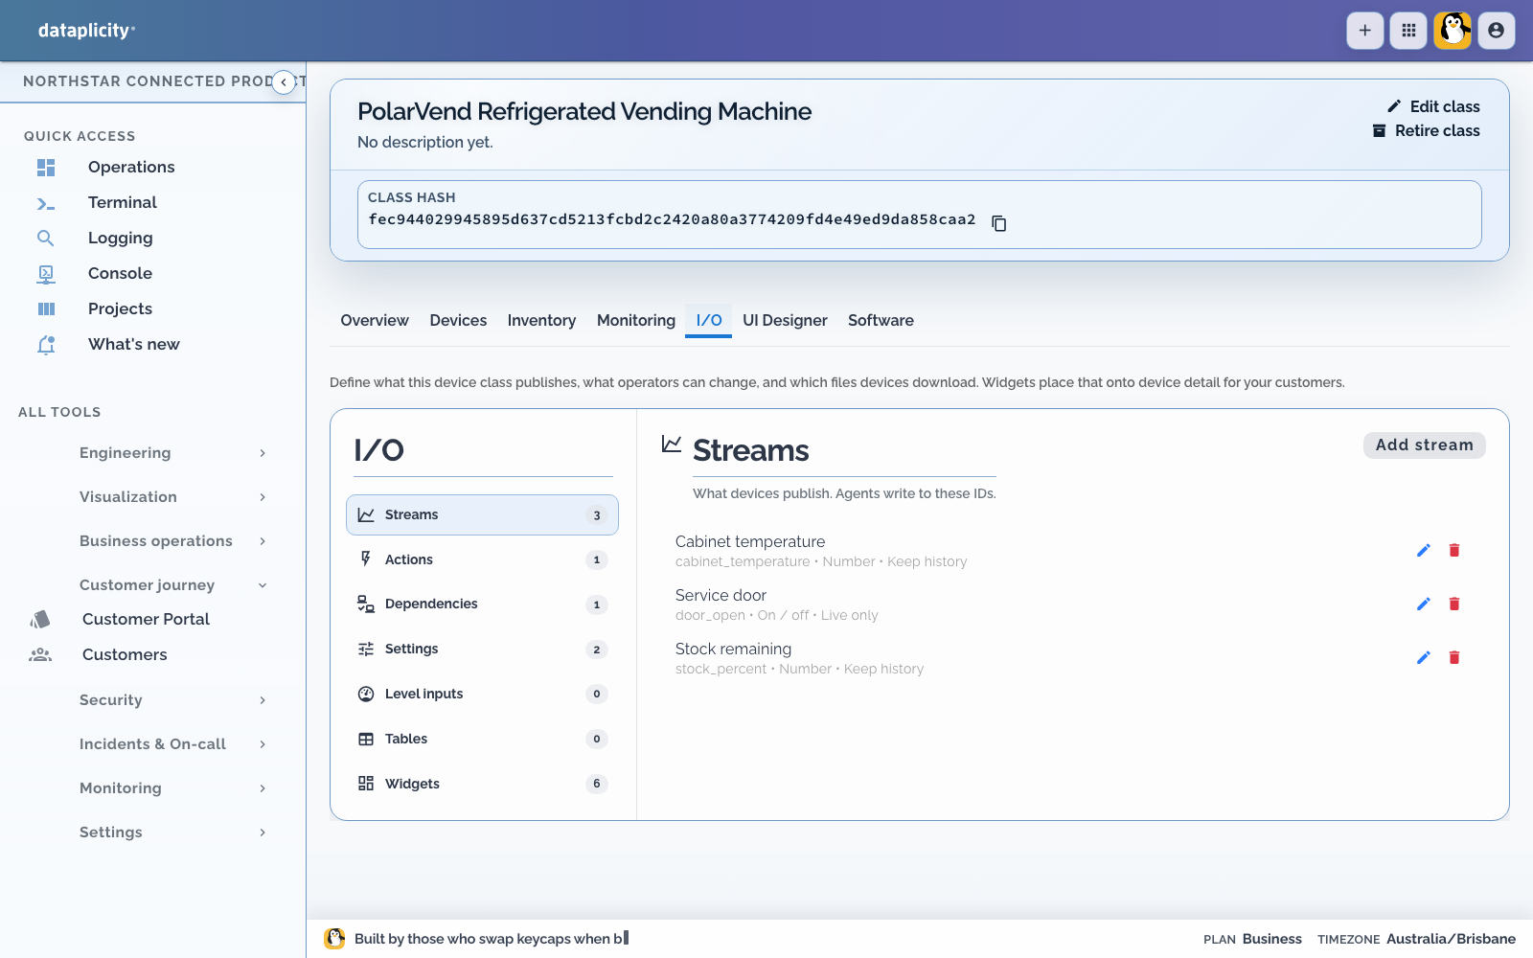
Task: Click the footer penguin logo
Action: coord(334,939)
